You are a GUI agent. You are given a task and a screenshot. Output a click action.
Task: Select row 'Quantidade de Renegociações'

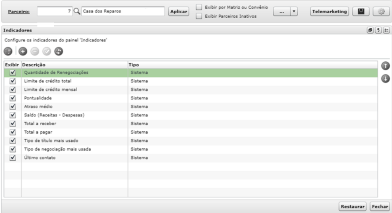191,73
